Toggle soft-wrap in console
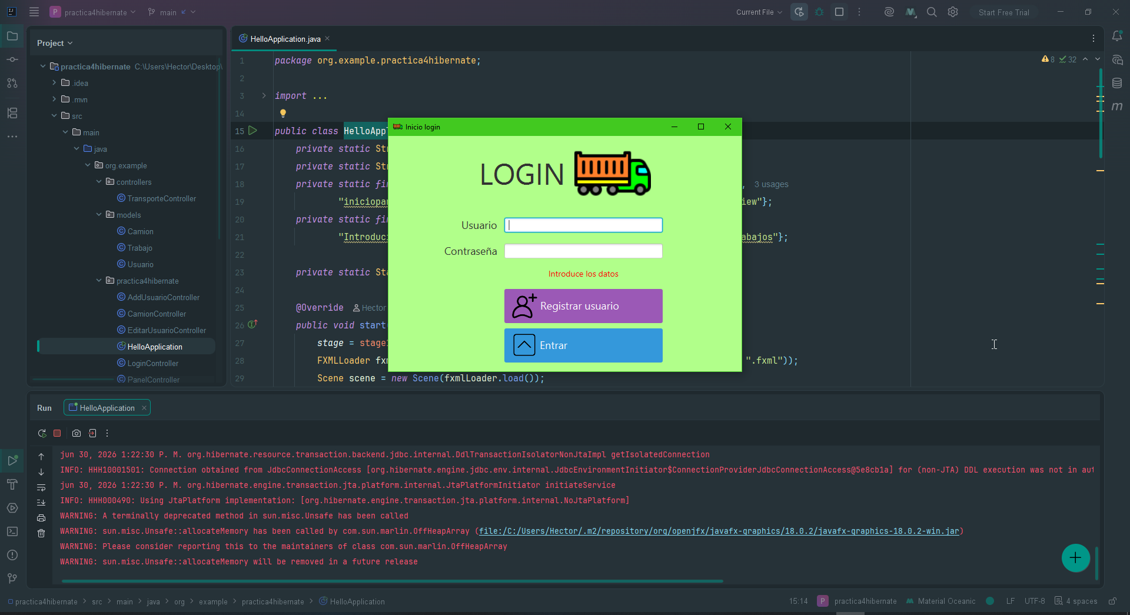Screen dimensions: 1130x615 point(41,487)
